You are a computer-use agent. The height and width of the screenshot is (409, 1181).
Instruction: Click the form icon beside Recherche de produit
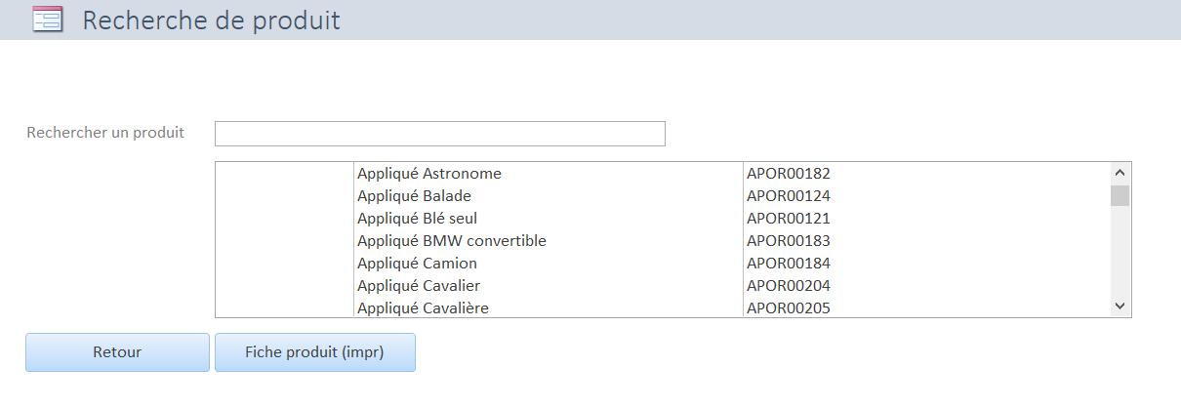[48, 20]
